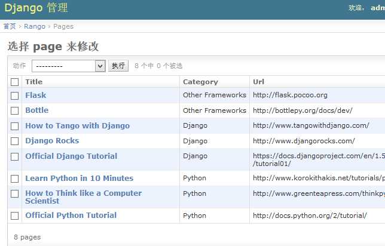The height and width of the screenshot is (246, 385).
Task: Select checkbox for How to Tango with Django
Action: [14, 126]
